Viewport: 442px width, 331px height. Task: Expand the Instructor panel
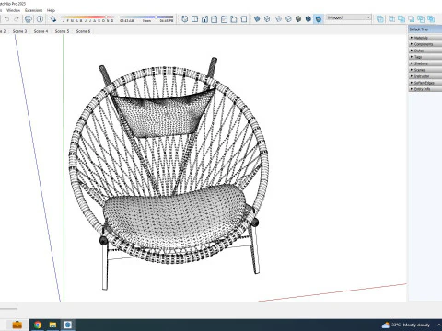425,76
